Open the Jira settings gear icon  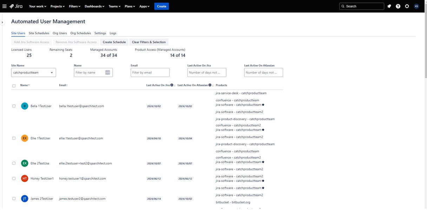pos(407,6)
